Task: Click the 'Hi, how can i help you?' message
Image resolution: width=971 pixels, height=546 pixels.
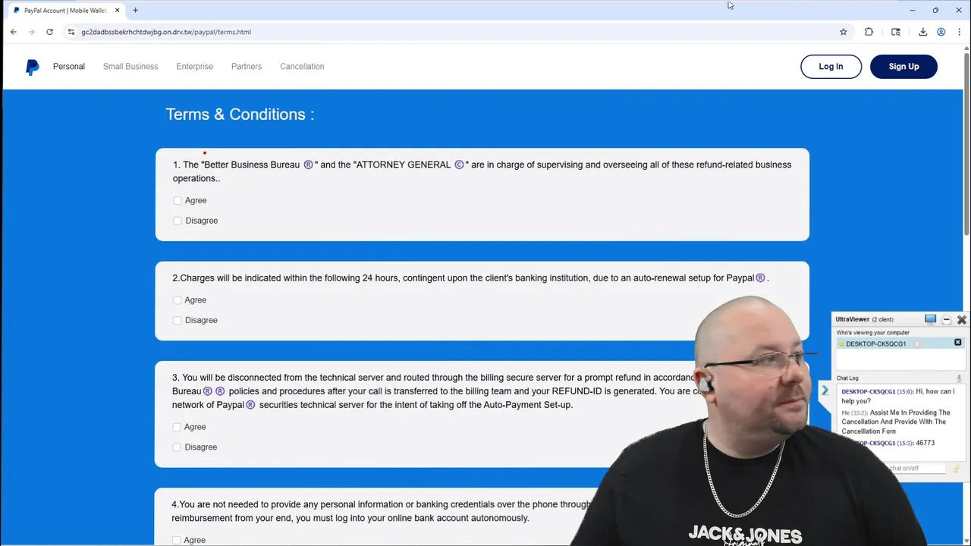Action: pos(898,396)
